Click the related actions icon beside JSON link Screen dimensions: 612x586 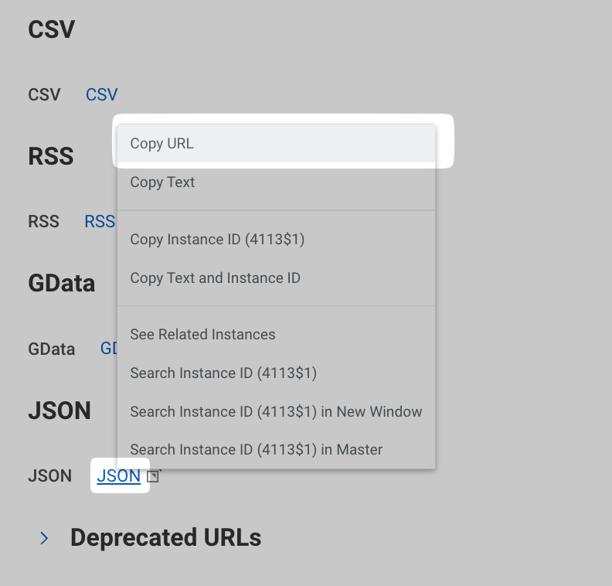coord(153,476)
